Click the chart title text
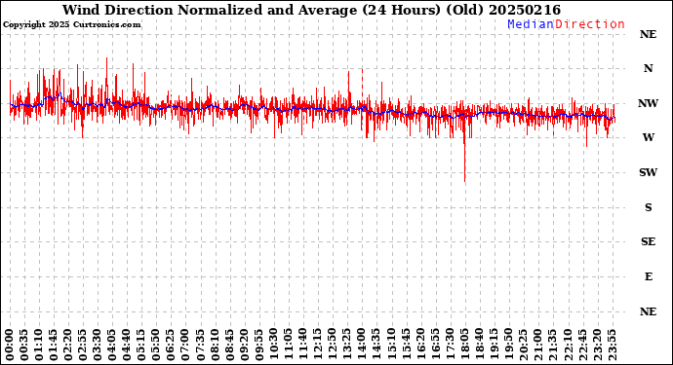This screenshot has height=365, width=673. point(311,10)
